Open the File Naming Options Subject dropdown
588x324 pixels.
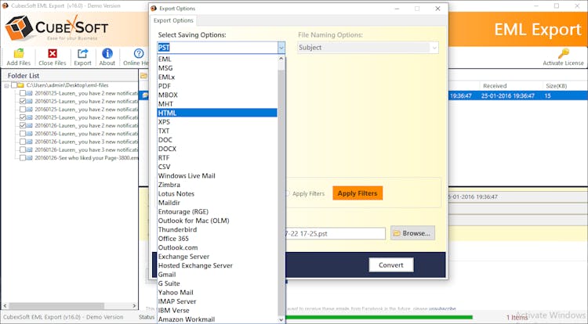pos(368,48)
